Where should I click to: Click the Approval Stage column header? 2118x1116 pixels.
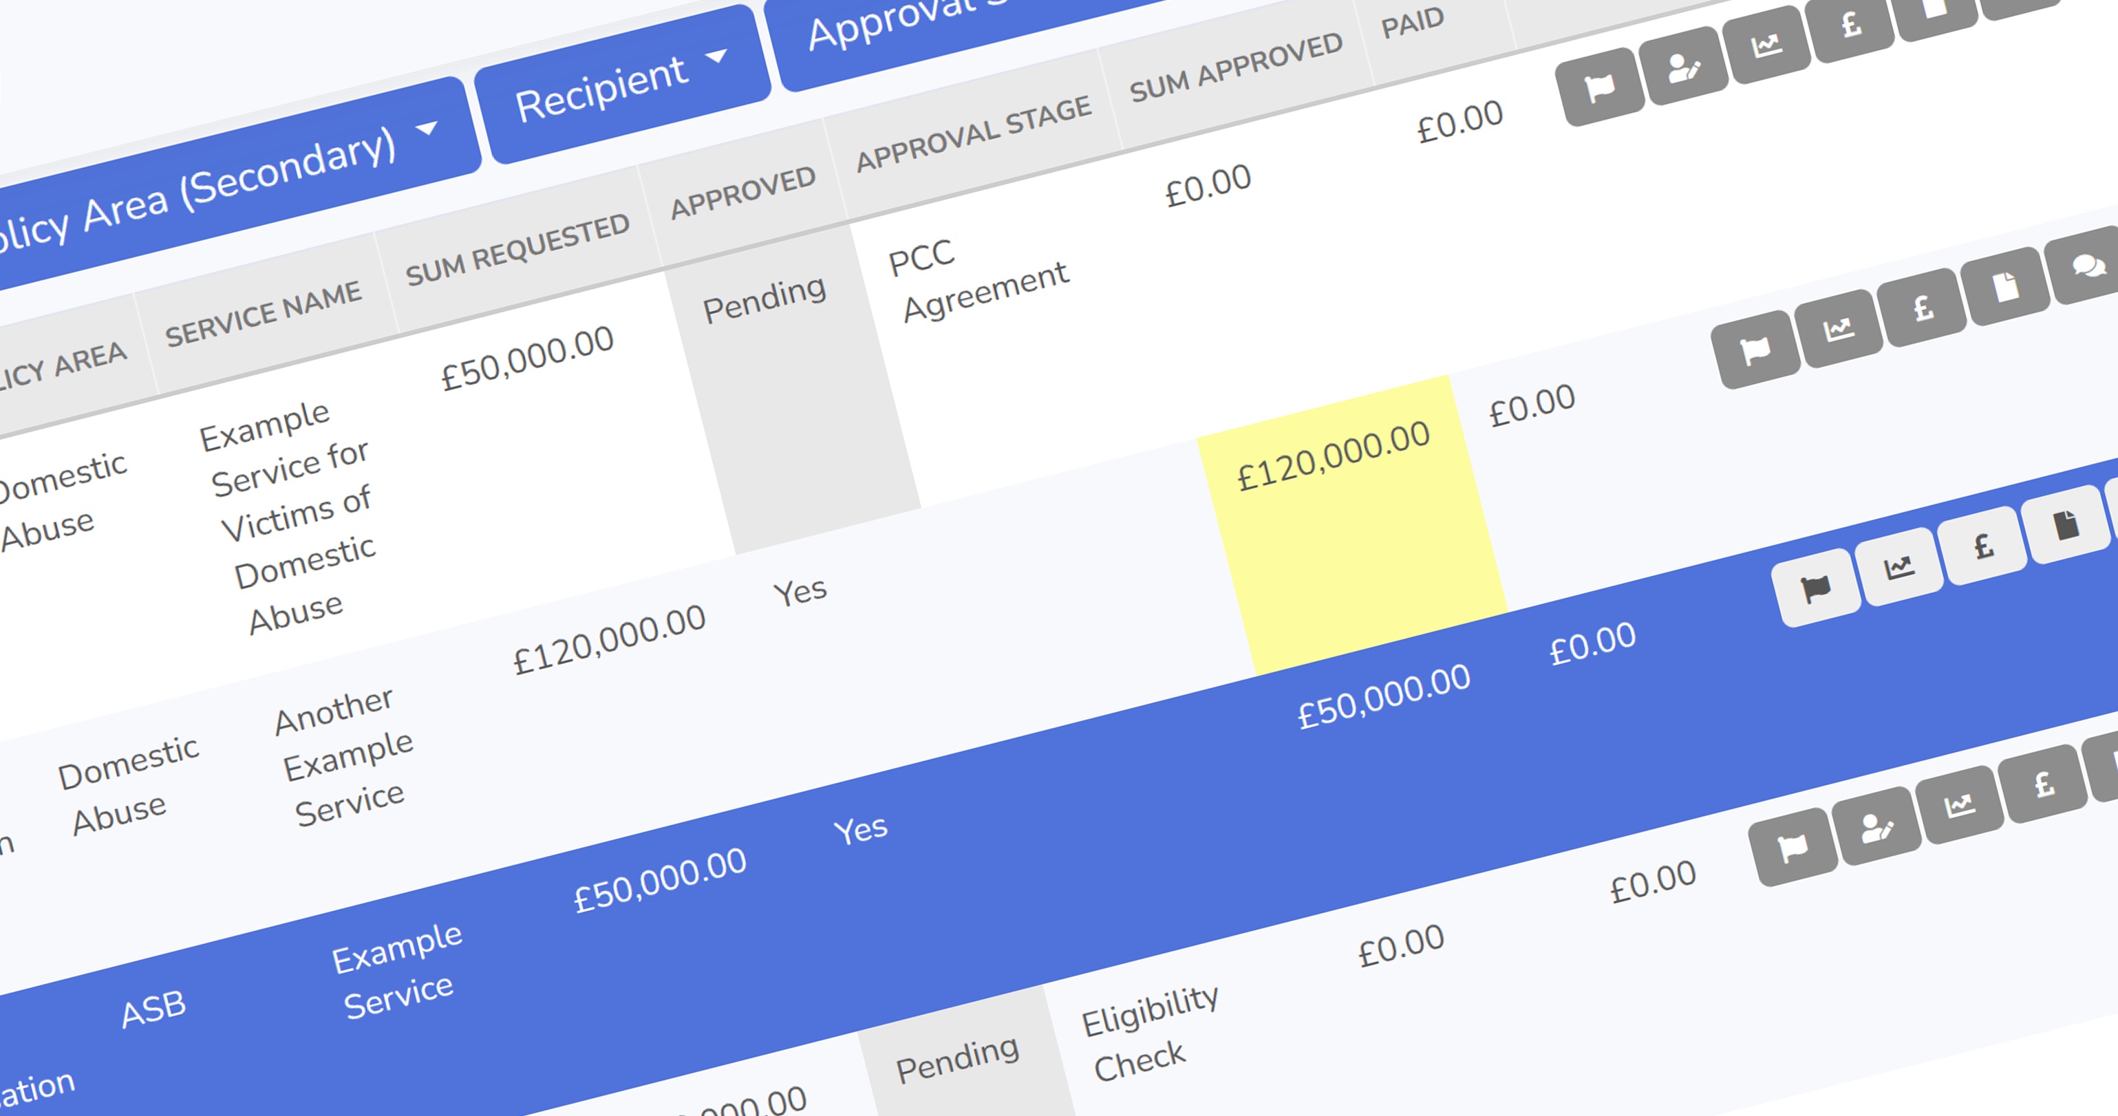tap(974, 133)
